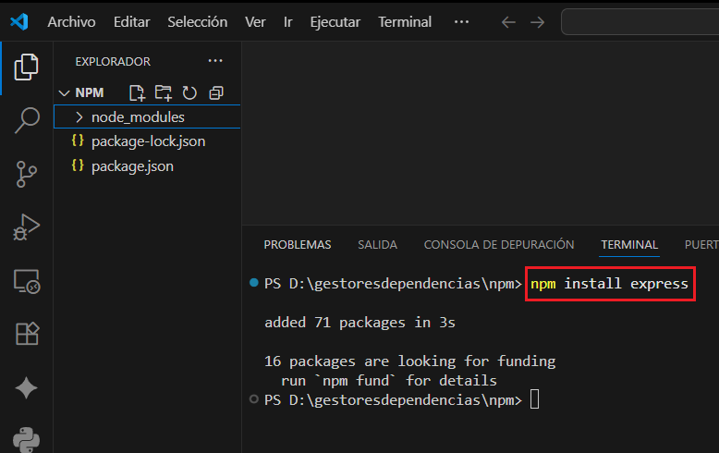
Task: Refresh the Explorer file tree
Action: pos(189,92)
